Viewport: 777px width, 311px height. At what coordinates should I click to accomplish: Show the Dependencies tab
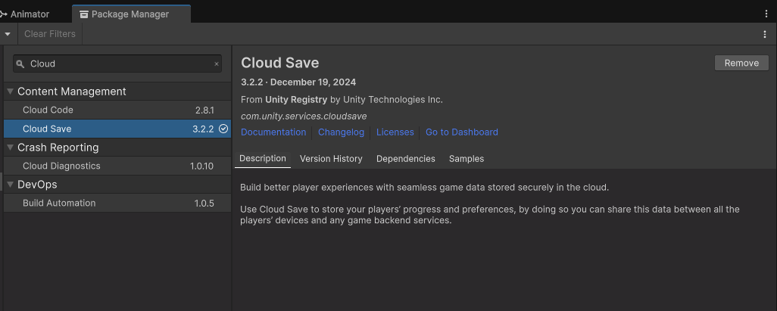tap(405, 159)
